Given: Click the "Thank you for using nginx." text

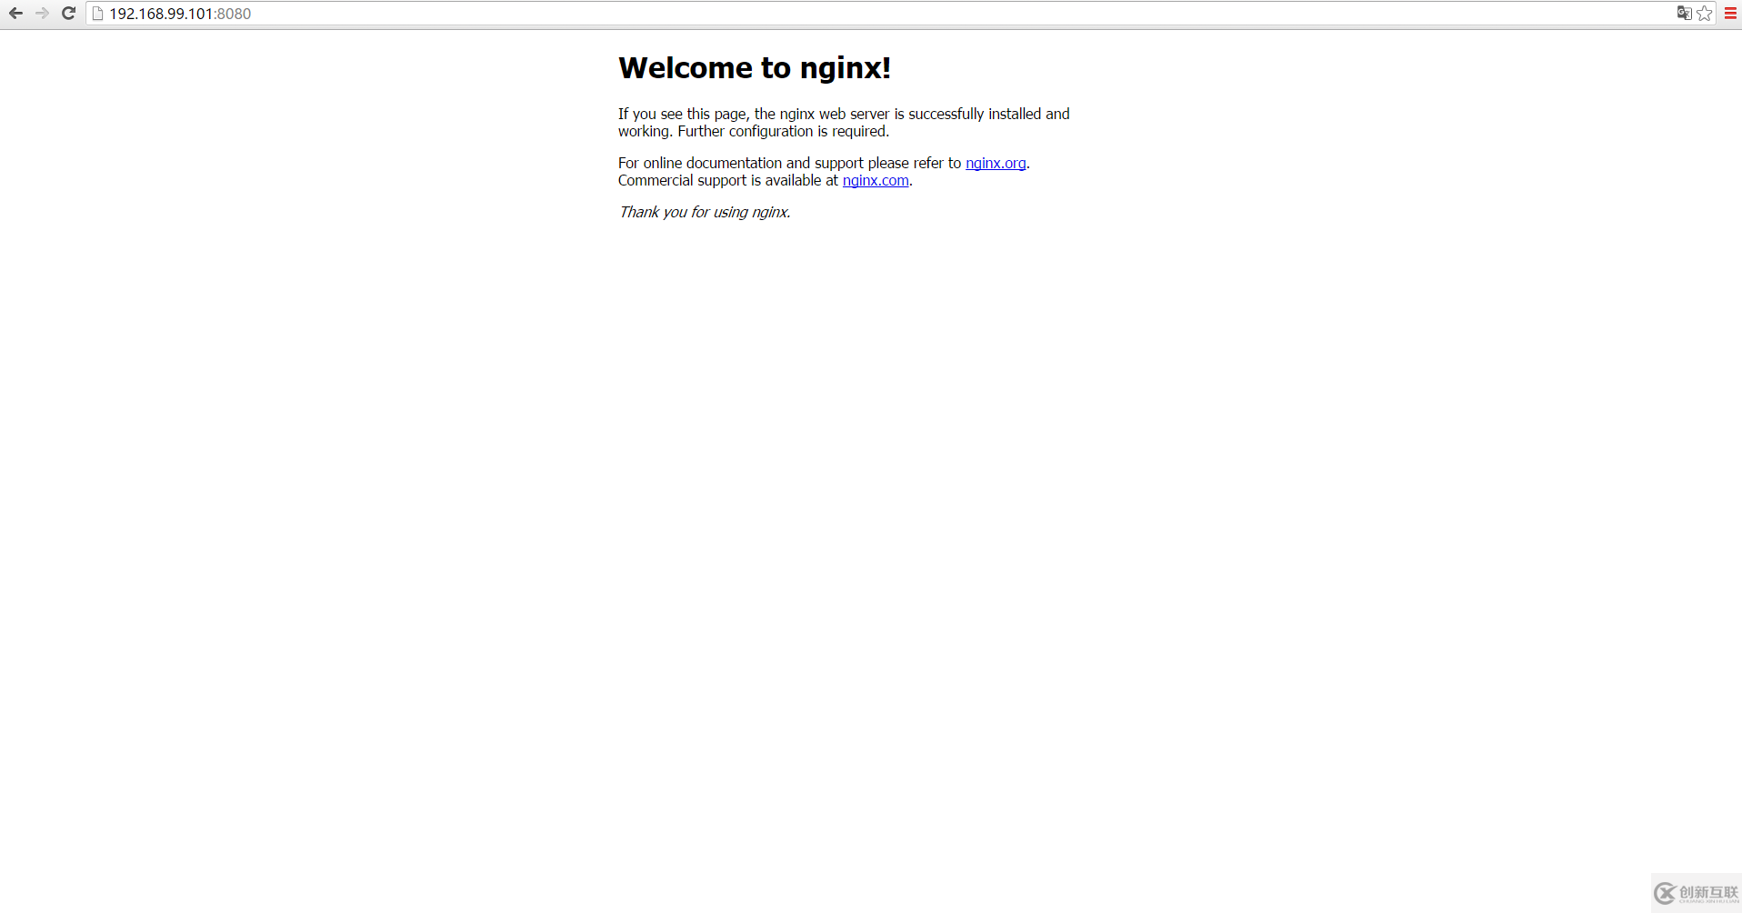Looking at the screenshot, I should pos(705,212).
